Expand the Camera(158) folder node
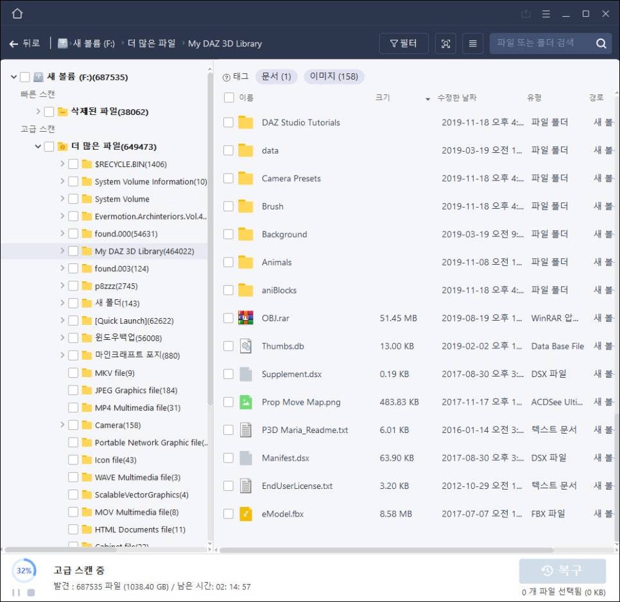The width and height of the screenshot is (620, 602). pyautogui.click(x=62, y=425)
